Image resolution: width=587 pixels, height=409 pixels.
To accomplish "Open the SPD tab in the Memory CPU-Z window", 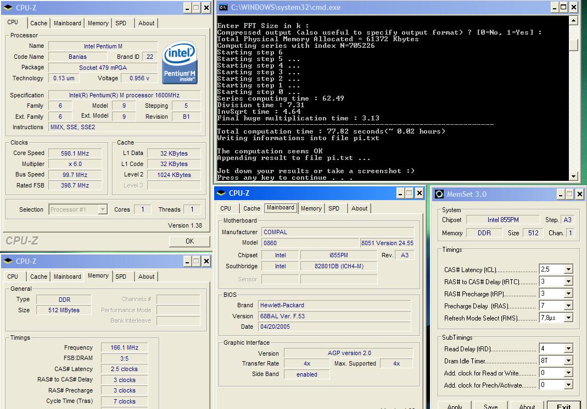I will point(121,277).
